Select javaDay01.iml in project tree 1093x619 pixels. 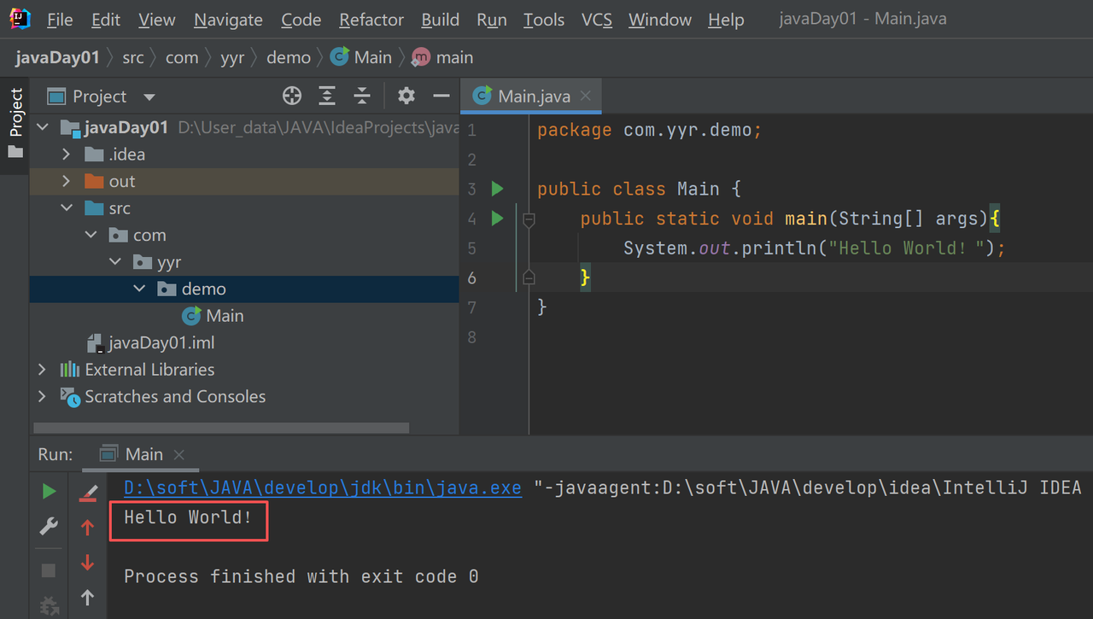(x=161, y=343)
